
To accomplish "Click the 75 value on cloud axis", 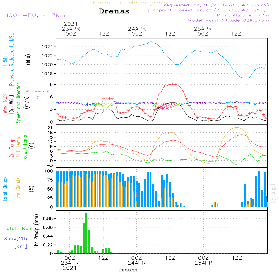I will coord(50,180).
